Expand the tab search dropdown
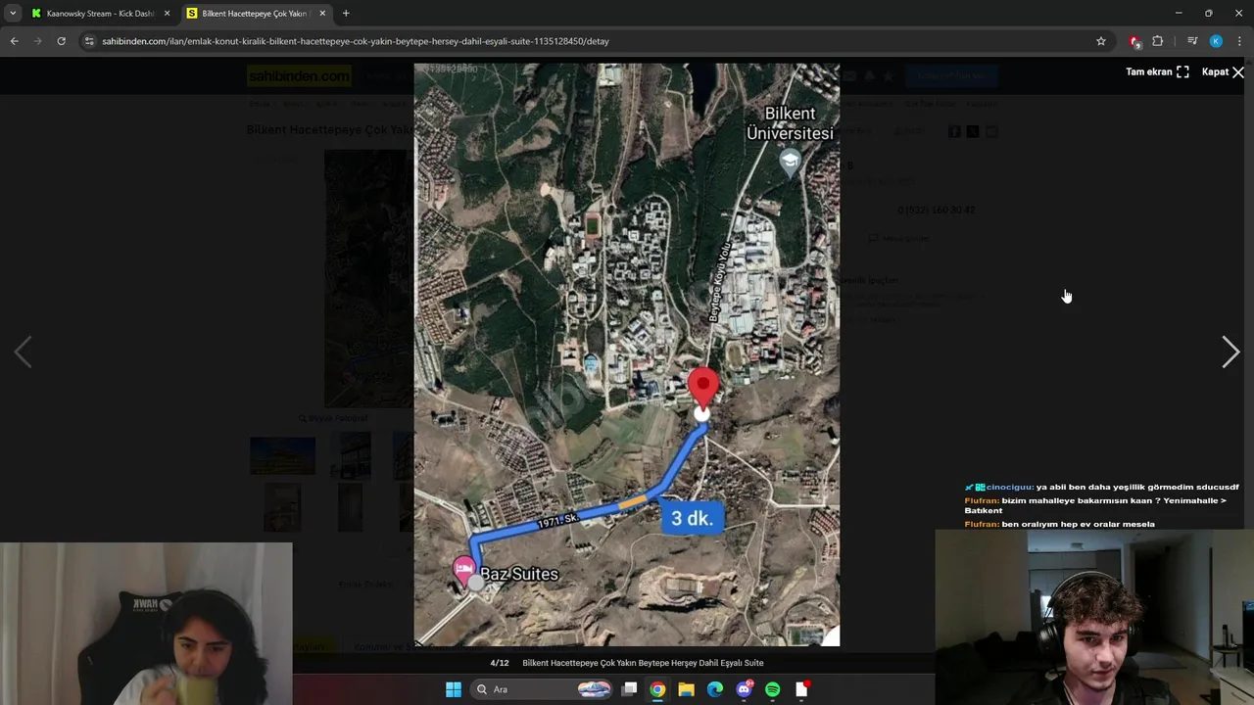 pyautogui.click(x=12, y=14)
